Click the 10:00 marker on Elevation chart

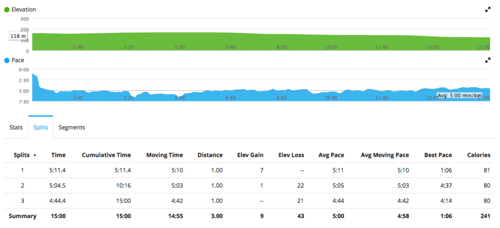tap(331, 47)
